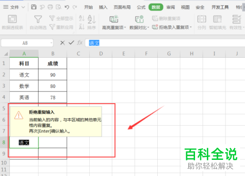Switch to the 开始 tab
Viewport: 245px width, 176px height.
click(x=89, y=7)
